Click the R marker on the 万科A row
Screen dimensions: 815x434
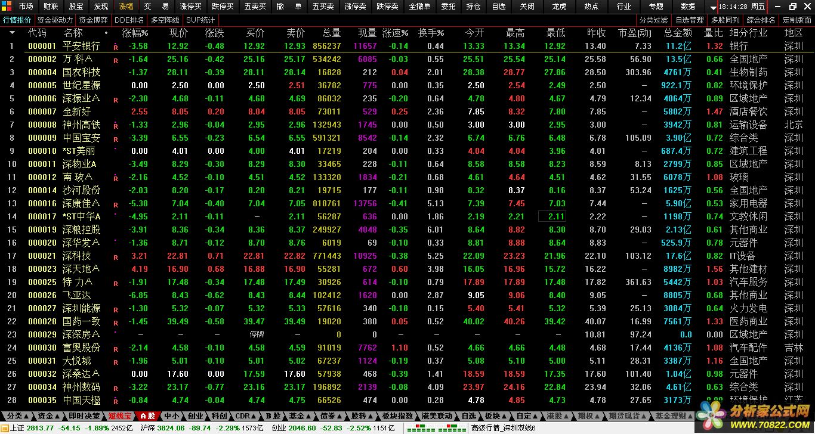point(116,60)
